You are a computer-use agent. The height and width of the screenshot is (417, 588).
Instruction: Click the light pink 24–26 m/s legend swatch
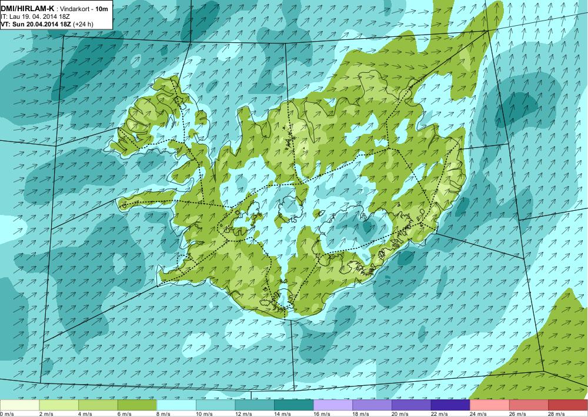(x=490, y=405)
